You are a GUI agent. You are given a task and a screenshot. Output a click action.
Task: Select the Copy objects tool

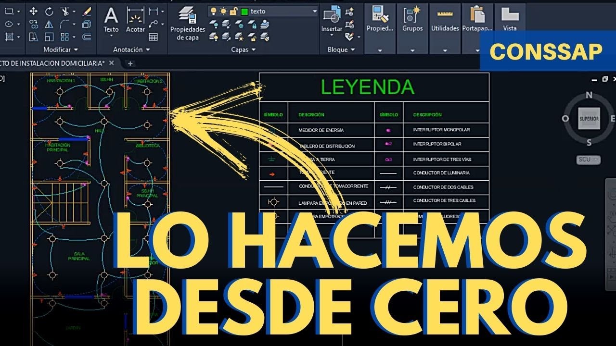pos(34,24)
